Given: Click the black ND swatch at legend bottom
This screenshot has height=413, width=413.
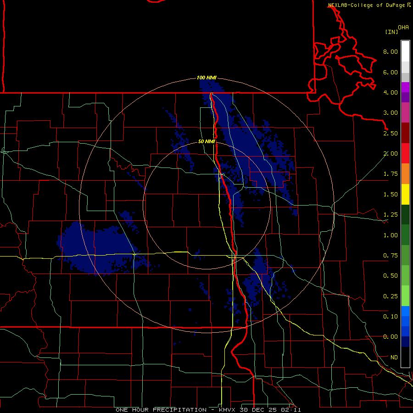Looking at the screenshot, I should pyautogui.click(x=405, y=357).
